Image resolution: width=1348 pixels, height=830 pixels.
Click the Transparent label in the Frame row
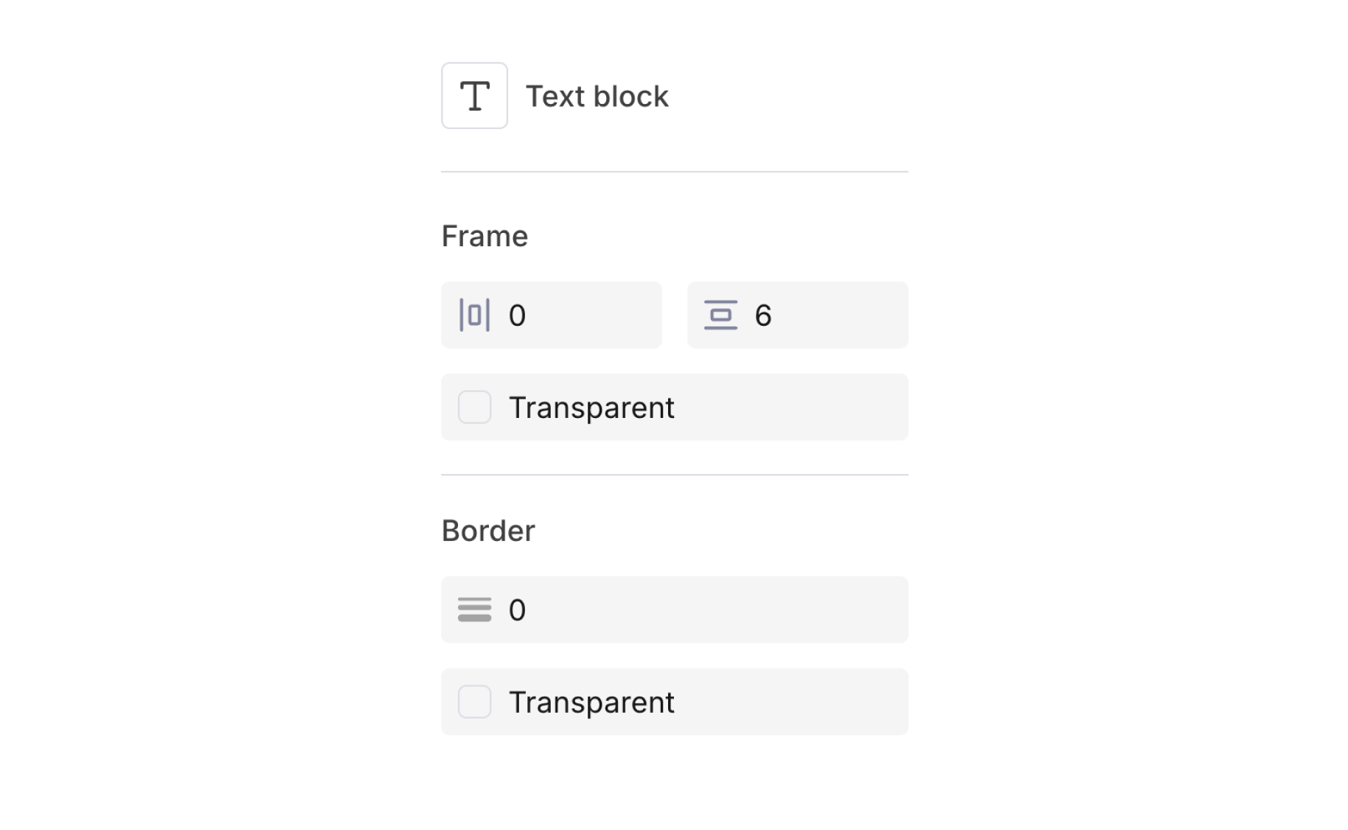[x=591, y=407]
